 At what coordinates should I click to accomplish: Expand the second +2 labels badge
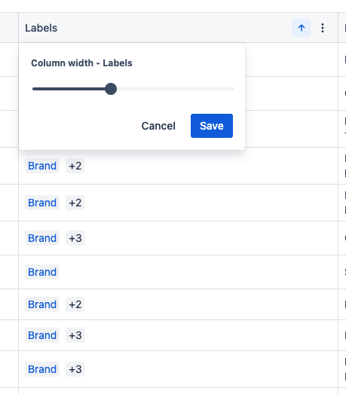point(75,203)
